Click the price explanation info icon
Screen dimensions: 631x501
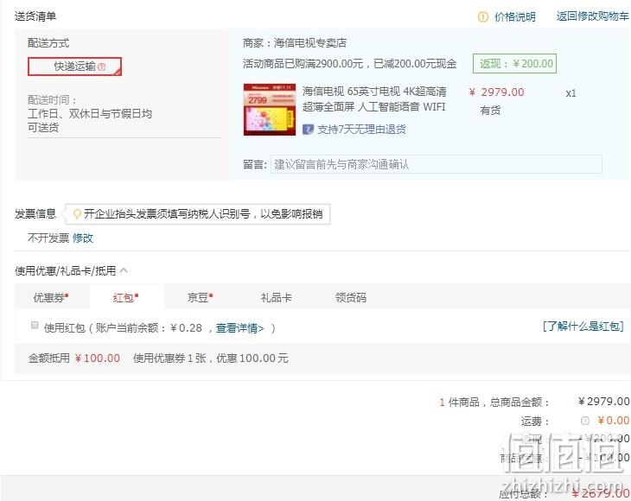coord(483,17)
